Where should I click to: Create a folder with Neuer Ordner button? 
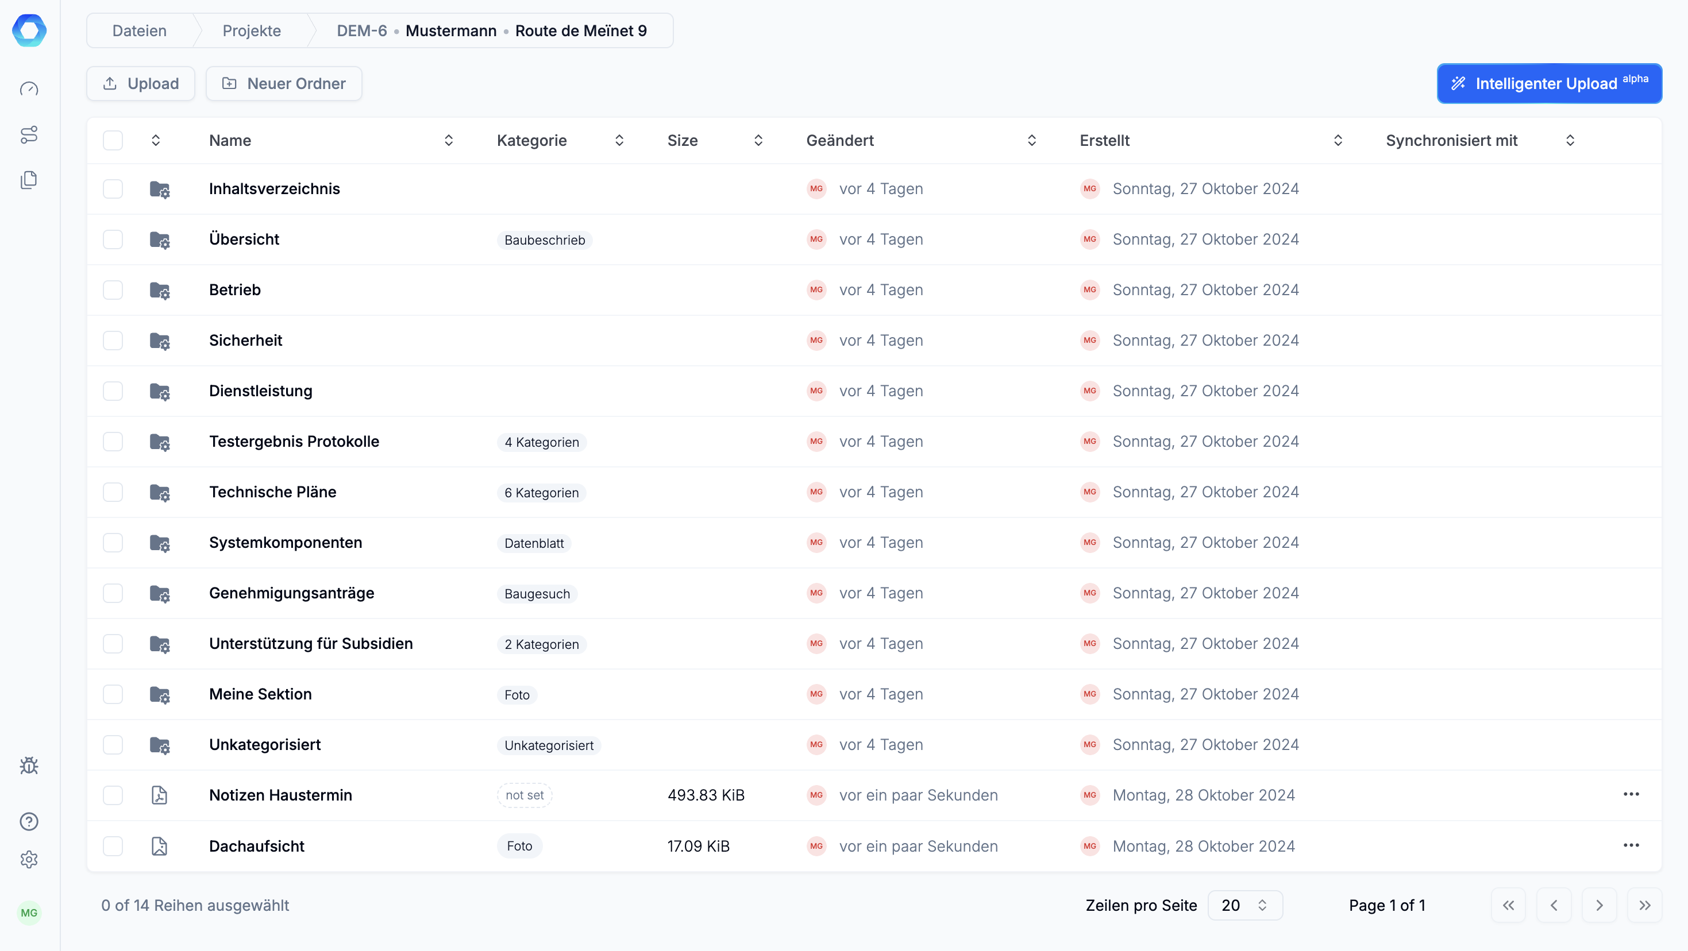point(284,83)
